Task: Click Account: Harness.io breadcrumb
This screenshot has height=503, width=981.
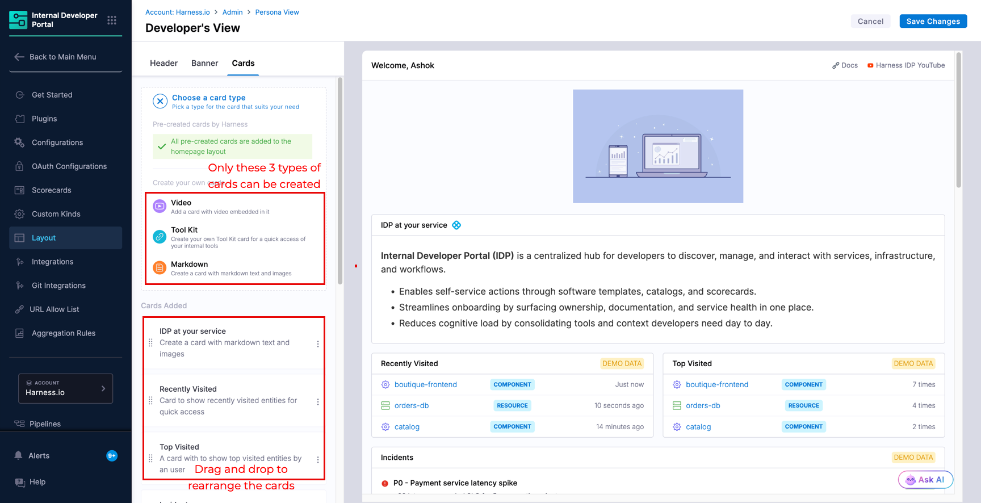Action: pos(178,12)
